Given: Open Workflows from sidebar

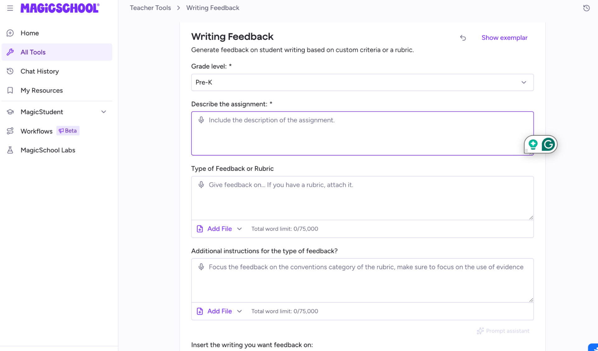Looking at the screenshot, I should 36,131.
